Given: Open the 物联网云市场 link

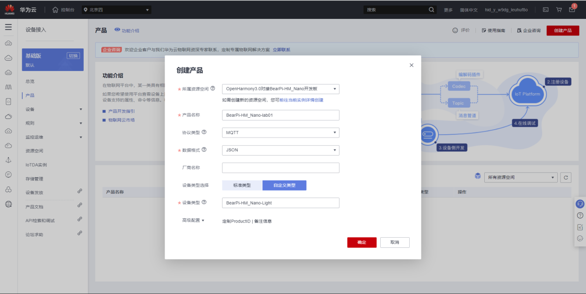Looking at the screenshot, I should (x=122, y=120).
